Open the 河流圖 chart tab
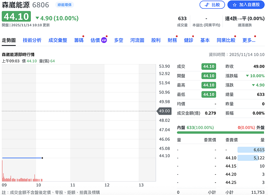 137,40
